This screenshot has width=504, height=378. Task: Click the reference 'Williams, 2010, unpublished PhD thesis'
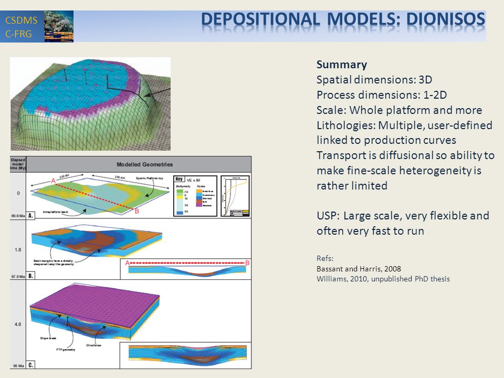[x=383, y=279]
